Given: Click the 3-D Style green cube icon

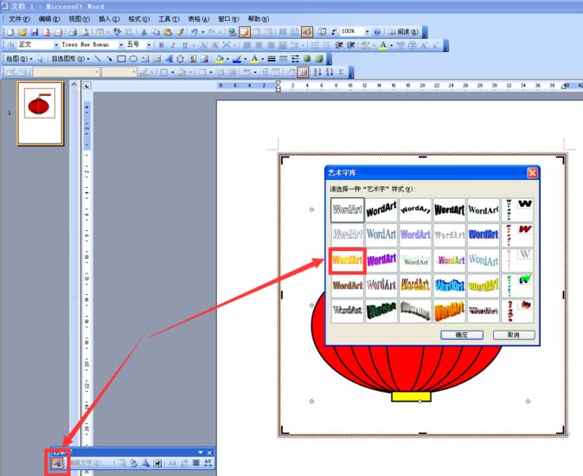Looking at the screenshot, I should [319, 59].
